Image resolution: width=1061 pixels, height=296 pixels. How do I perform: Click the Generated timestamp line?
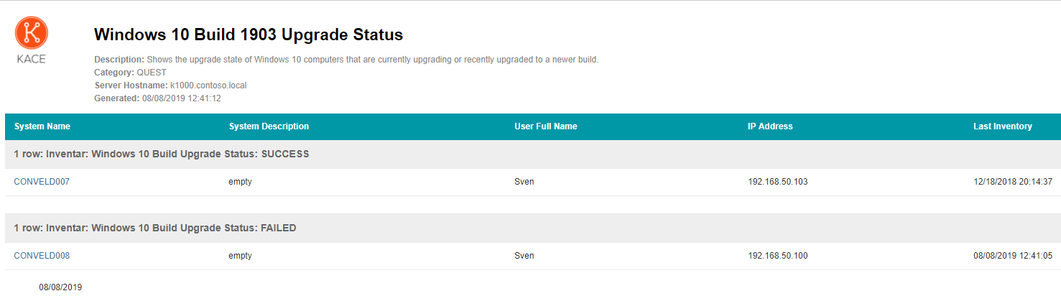157,98
